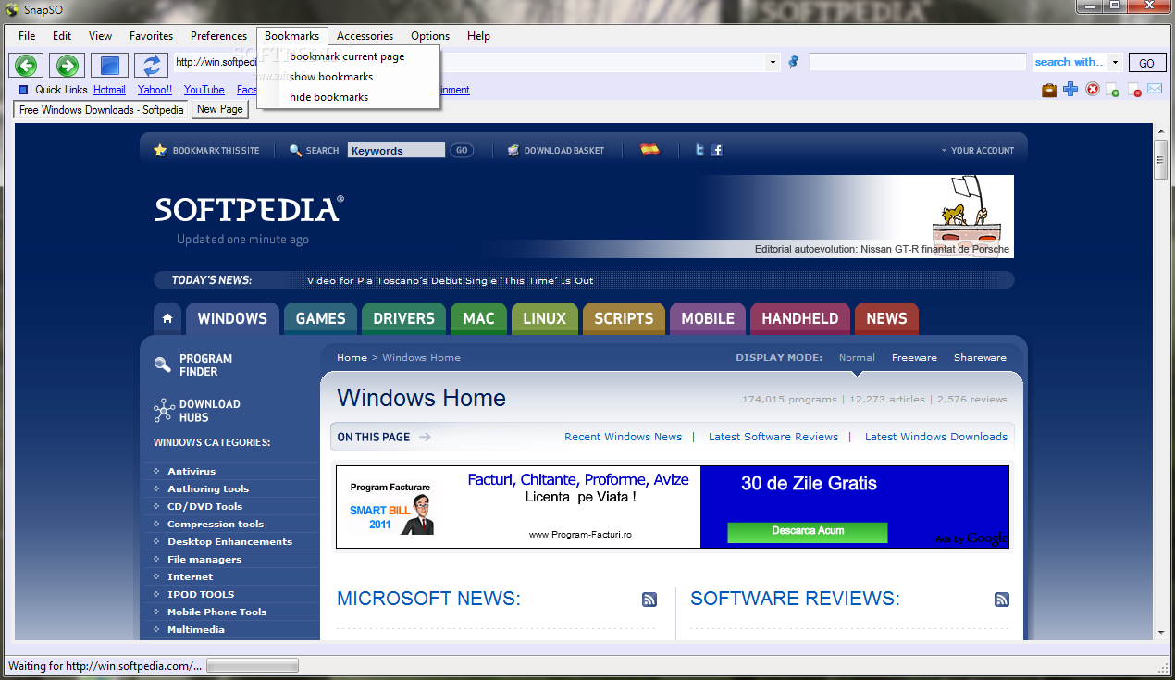Click the Descarca Acum ad button
The image size is (1175, 680).
[x=808, y=532]
